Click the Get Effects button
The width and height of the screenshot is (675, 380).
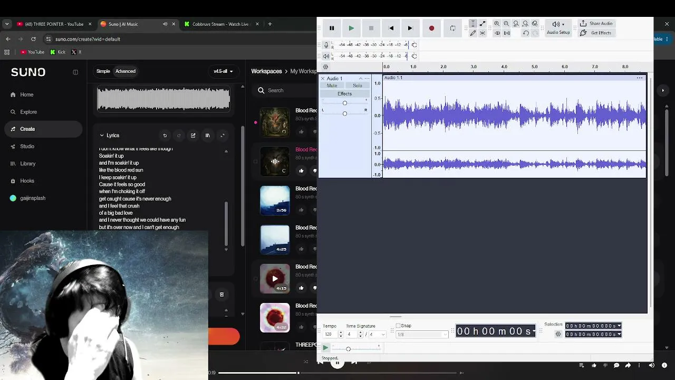(x=595, y=33)
